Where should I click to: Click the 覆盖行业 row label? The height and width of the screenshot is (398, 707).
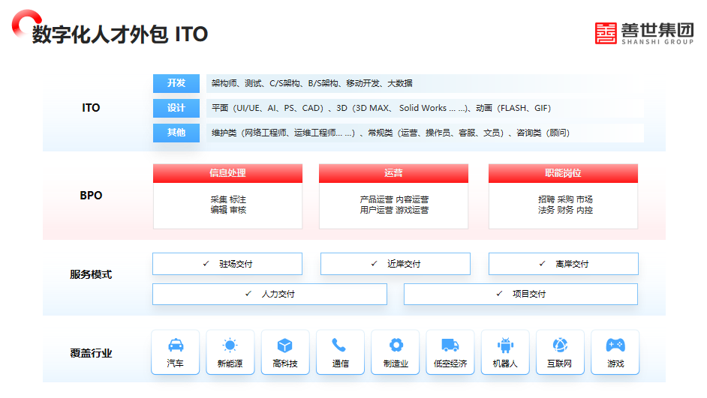(x=91, y=354)
